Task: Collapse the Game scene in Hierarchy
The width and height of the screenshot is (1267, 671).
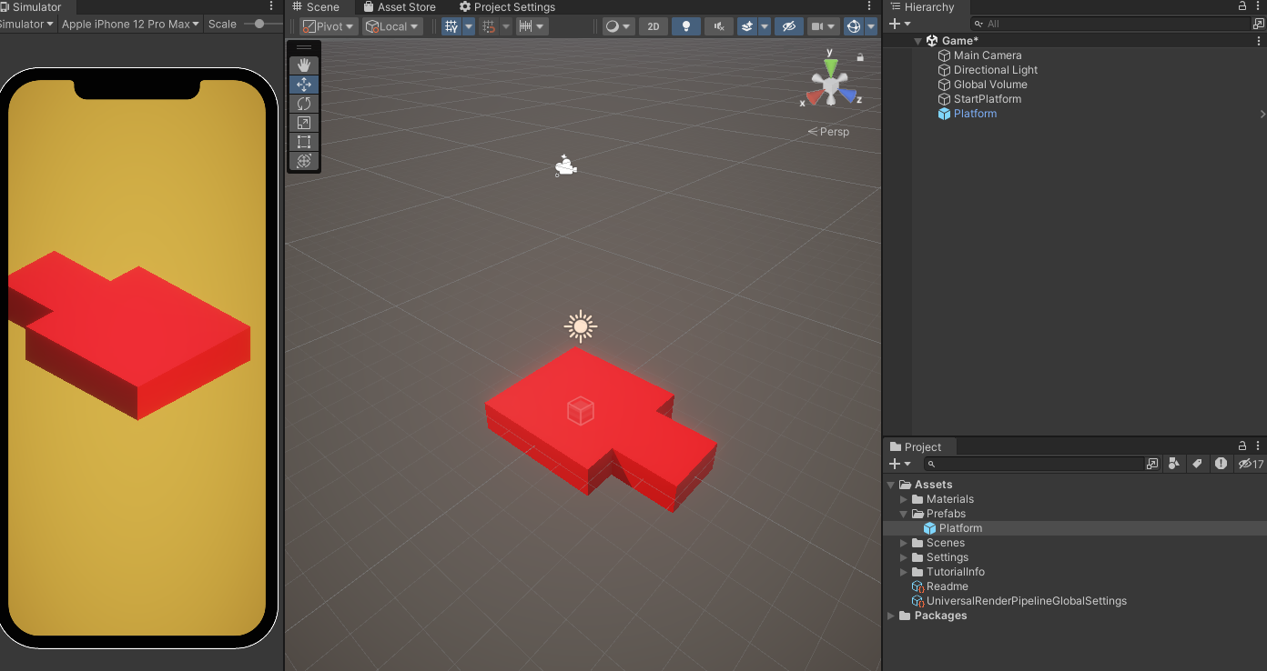Action: click(917, 41)
